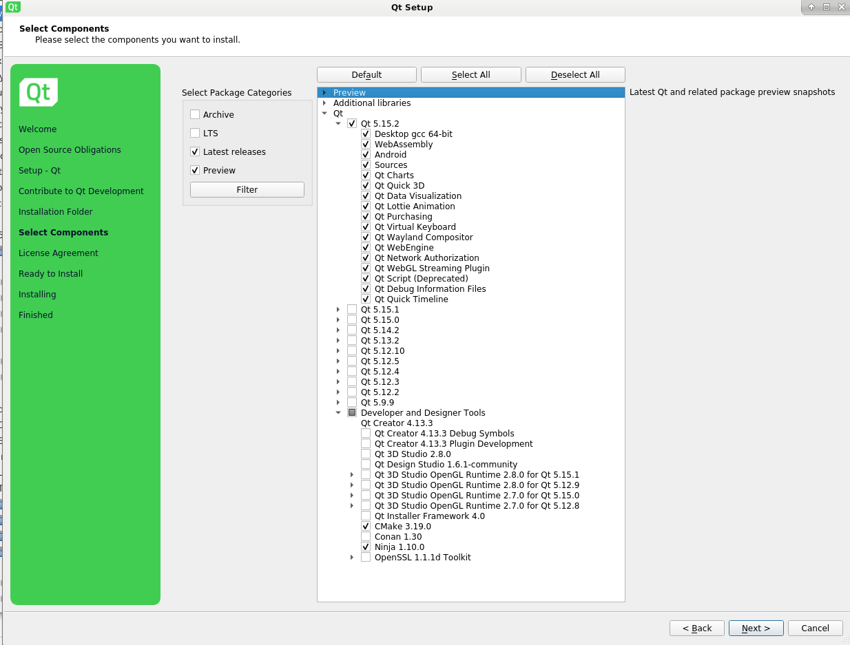Uncheck the Latest releases category
Viewport: 850px width, 645px height.
[x=195, y=152]
